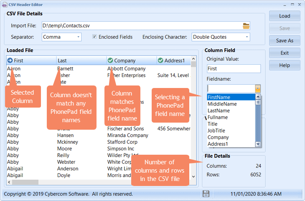Select the First column header
The width and height of the screenshot is (305, 201).
[x=31, y=60]
